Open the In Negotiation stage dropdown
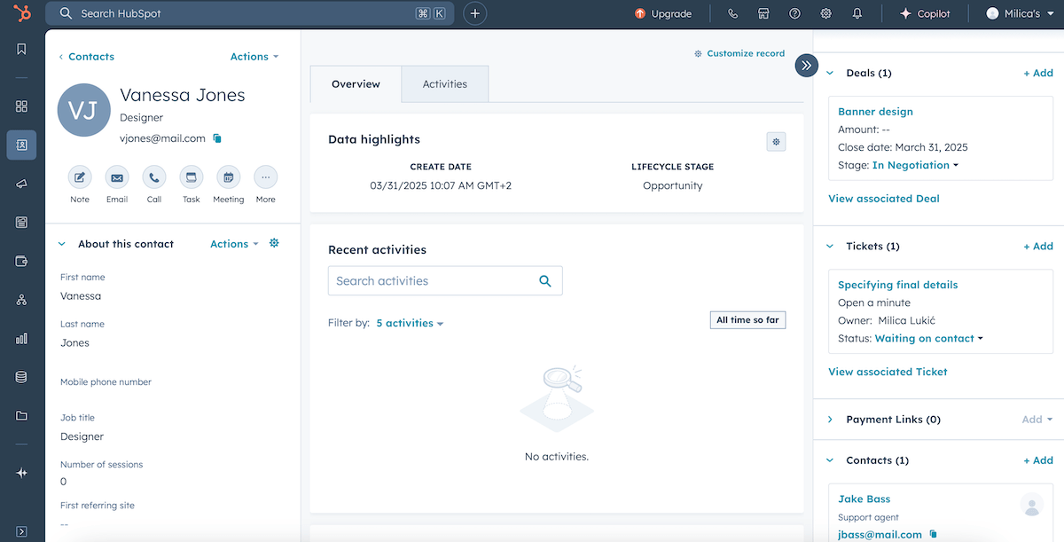Viewport: 1064px width, 542px height. coord(916,165)
